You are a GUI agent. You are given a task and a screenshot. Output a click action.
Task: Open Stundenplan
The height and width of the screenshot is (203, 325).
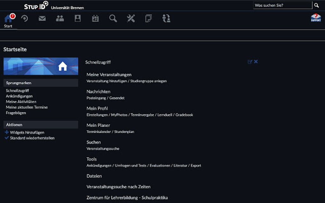pos(124,132)
